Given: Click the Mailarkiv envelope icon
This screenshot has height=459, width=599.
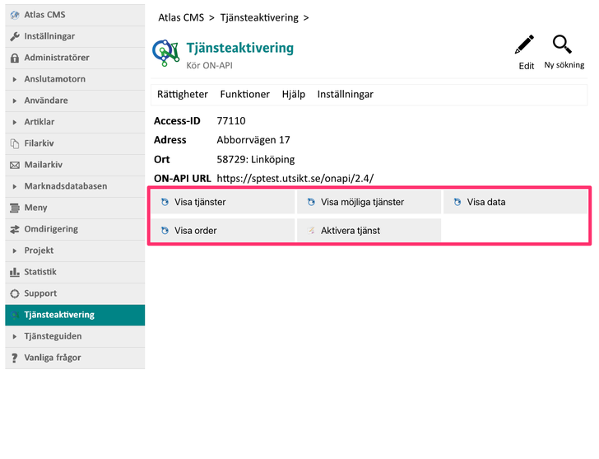Looking at the screenshot, I should click(x=15, y=165).
